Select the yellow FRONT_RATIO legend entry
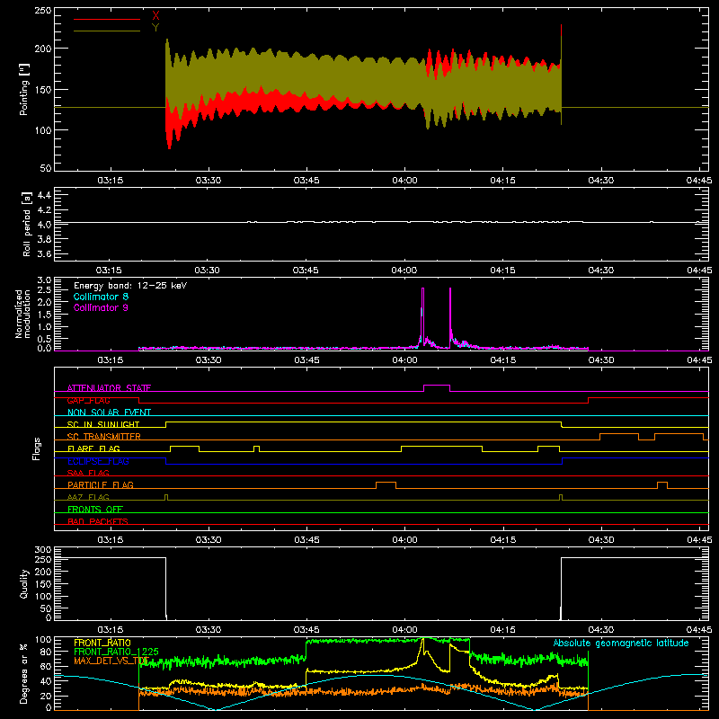 point(102,643)
